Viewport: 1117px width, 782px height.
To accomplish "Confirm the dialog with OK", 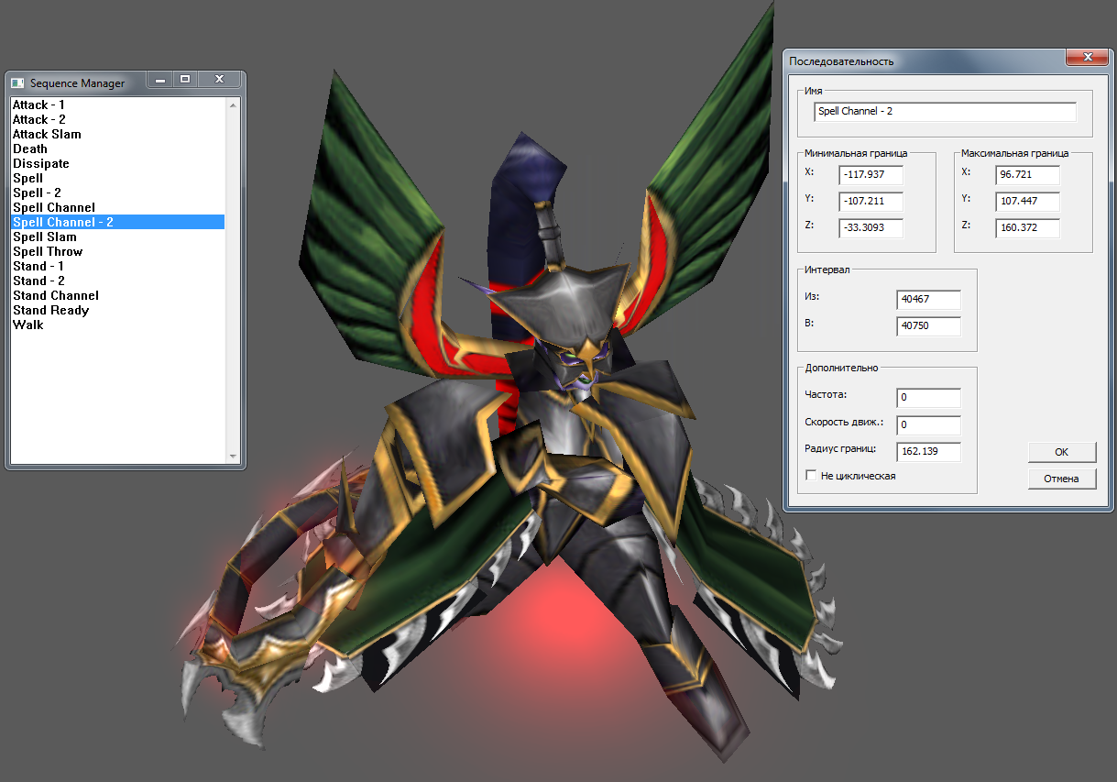I will (1062, 452).
